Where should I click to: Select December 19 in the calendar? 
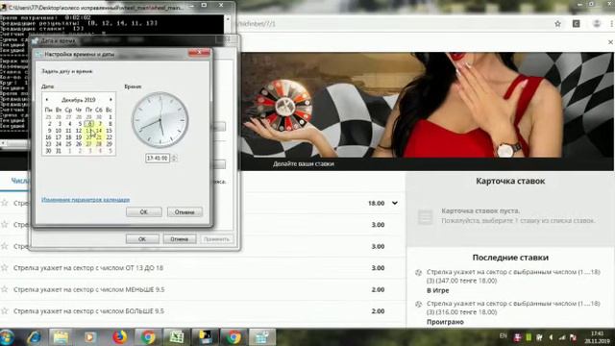tap(79, 137)
